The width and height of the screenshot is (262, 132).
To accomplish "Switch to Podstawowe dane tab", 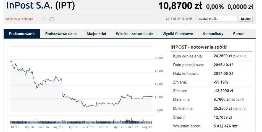I will [x=61, y=34].
